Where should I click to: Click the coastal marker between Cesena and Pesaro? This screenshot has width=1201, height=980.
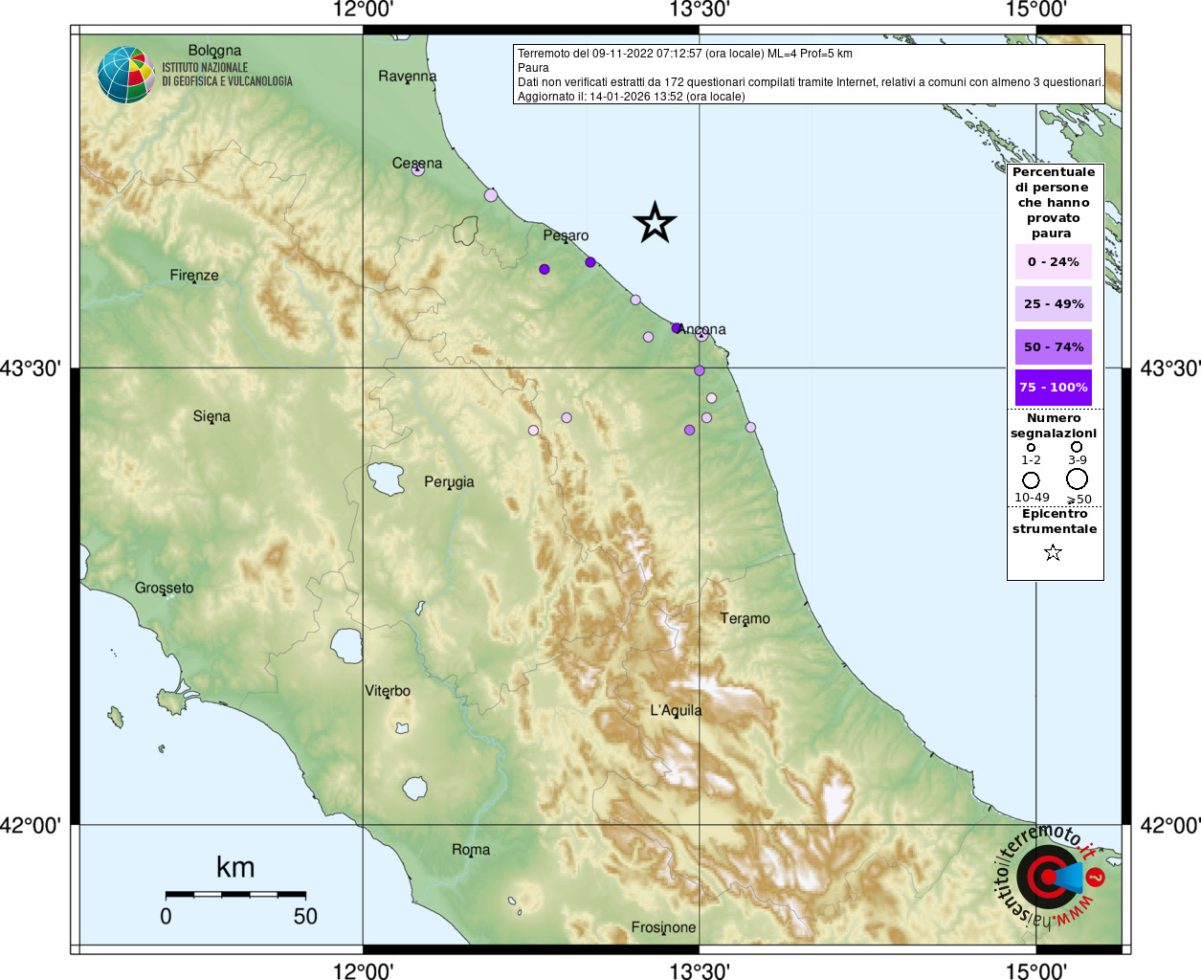[x=491, y=194]
